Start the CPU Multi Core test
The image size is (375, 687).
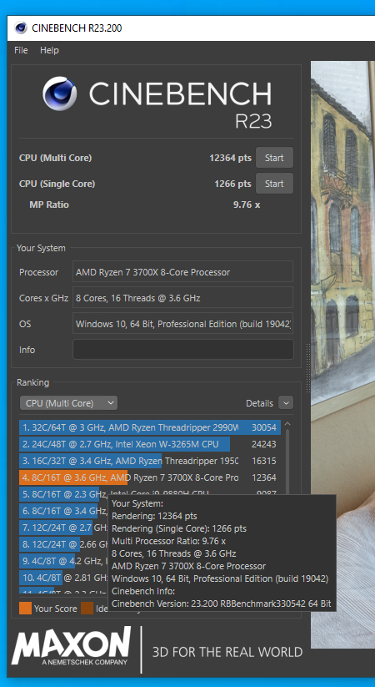[x=274, y=158]
